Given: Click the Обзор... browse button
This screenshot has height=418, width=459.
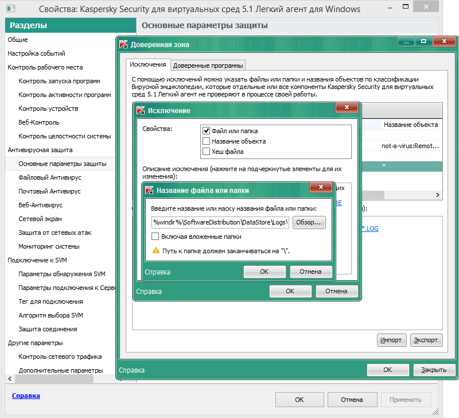Looking at the screenshot, I should pyautogui.click(x=309, y=222).
